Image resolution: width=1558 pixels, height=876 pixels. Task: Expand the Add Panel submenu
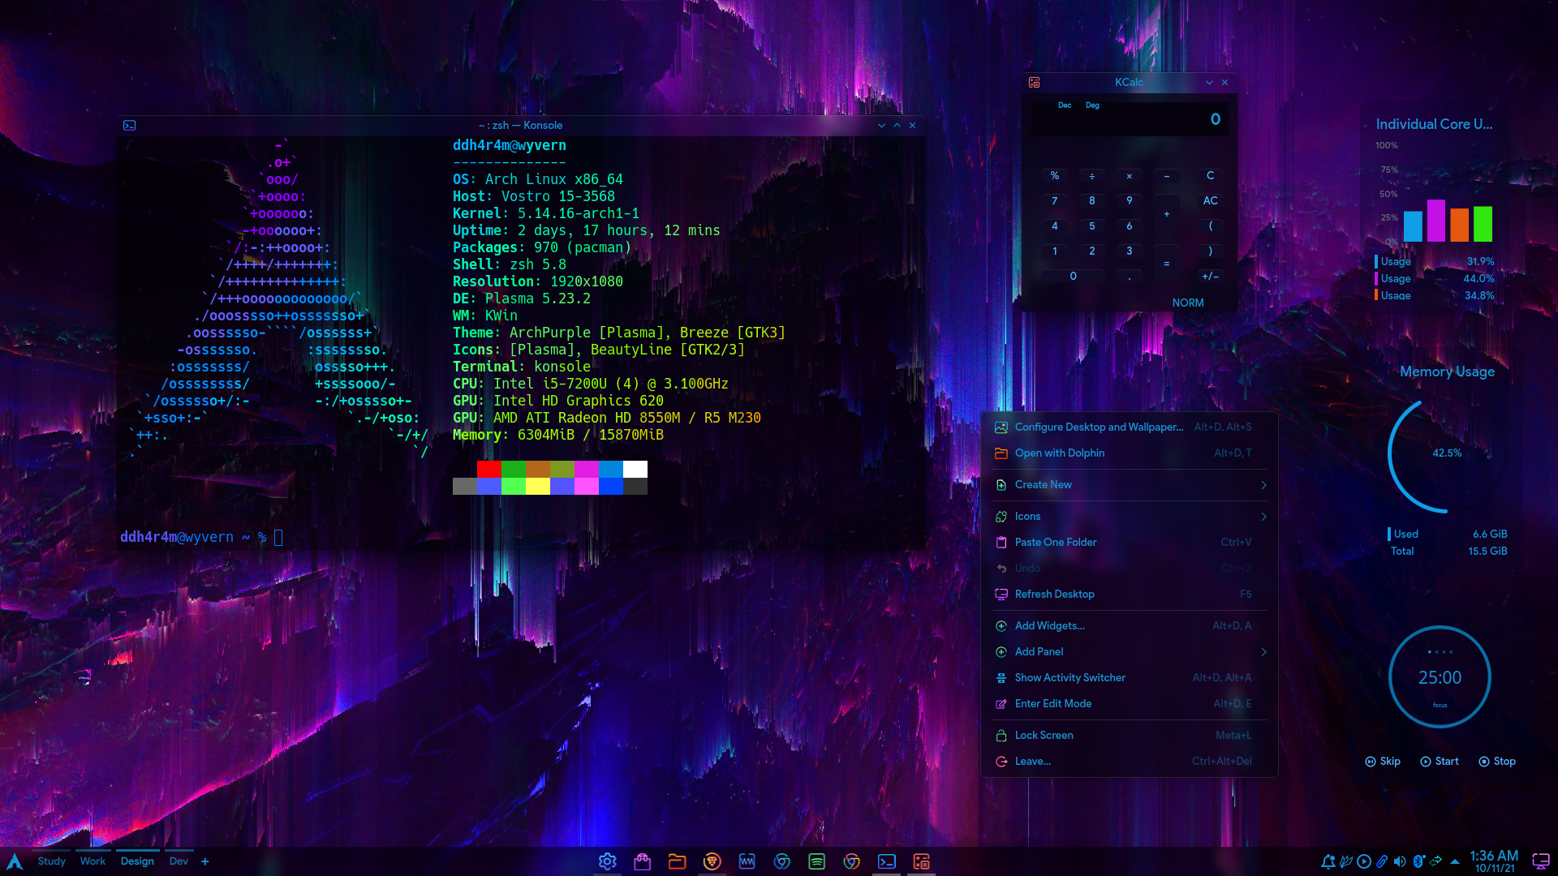(1129, 651)
